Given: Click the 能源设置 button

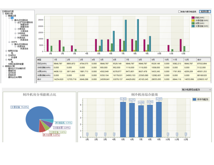Looking at the screenshot, I should click(205, 12).
